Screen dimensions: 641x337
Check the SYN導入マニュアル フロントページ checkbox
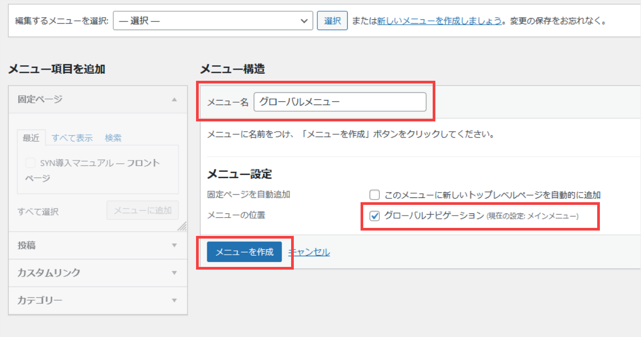coord(30,163)
